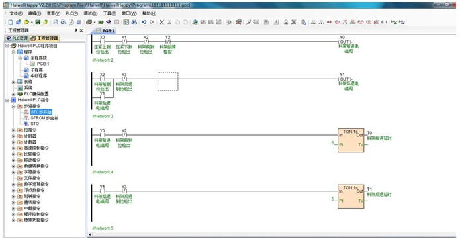
Task: Click the binoculars Find icon
Action: [x=134, y=22]
